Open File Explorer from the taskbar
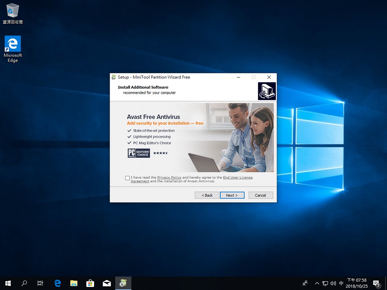387x290 pixels. point(74,283)
